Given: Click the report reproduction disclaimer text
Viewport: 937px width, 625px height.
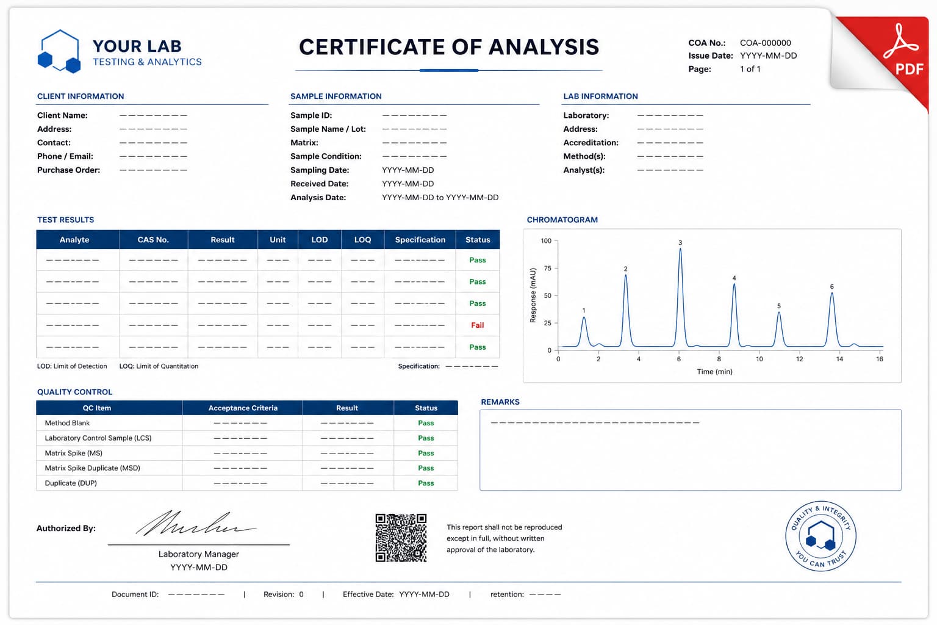Looking at the screenshot, I should (504, 538).
